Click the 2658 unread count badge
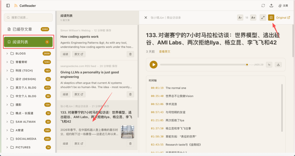 point(47,53)
